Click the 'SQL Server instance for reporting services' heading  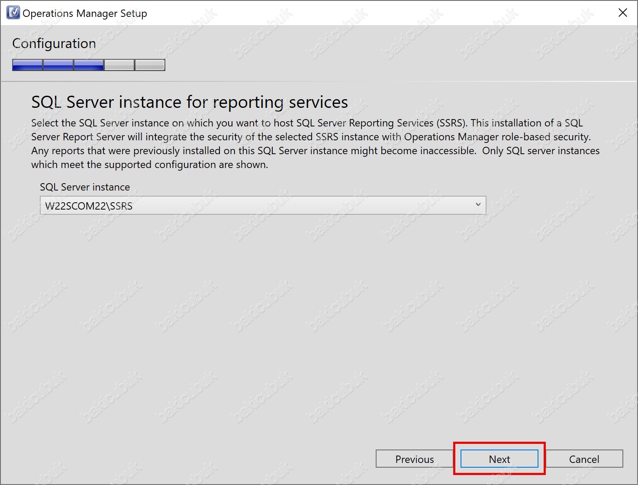click(190, 102)
